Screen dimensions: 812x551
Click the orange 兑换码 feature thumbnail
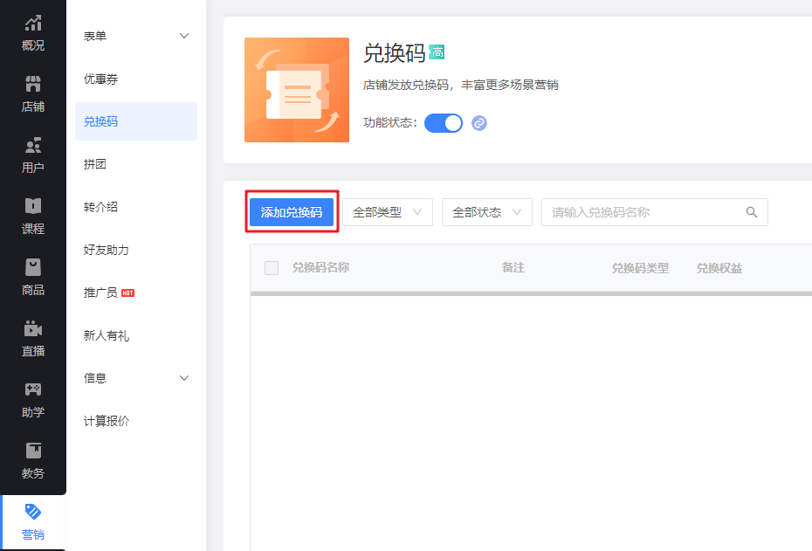pyautogui.click(x=297, y=90)
